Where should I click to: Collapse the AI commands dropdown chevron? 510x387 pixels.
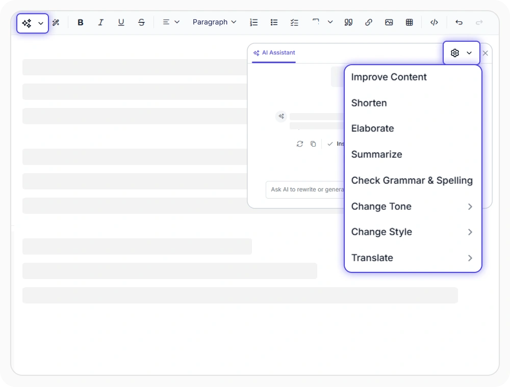[469, 53]
